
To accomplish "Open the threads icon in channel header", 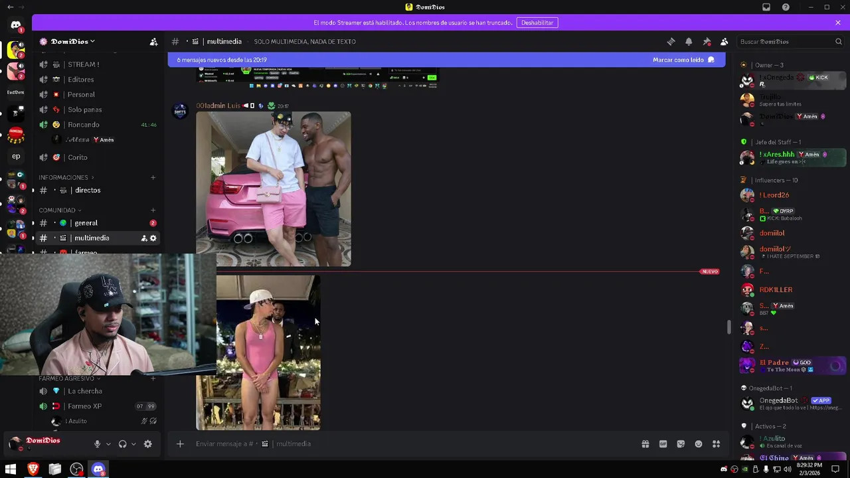I will coord(671,41).
